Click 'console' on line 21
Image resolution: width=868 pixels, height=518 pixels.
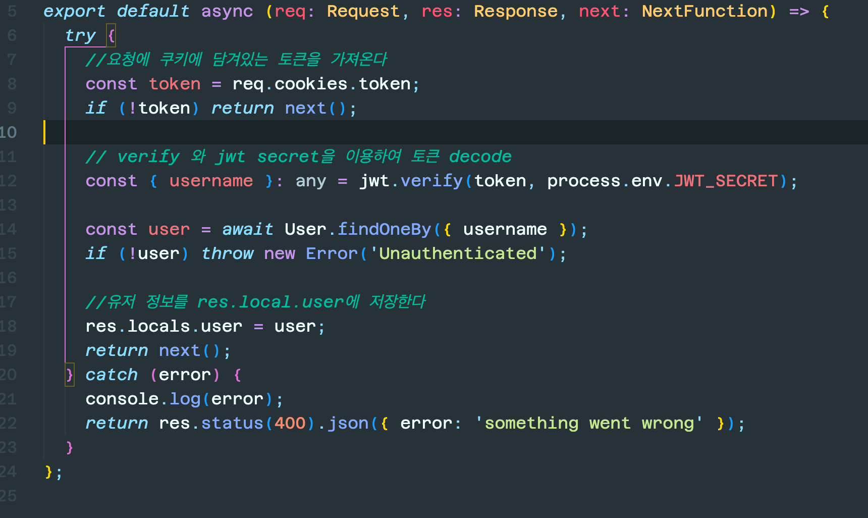[123, 399]
